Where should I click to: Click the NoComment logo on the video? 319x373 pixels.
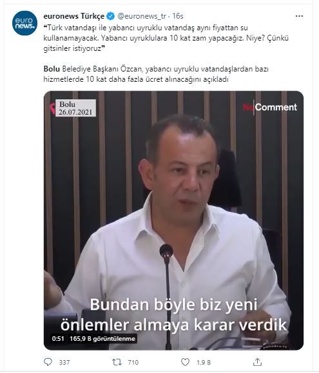click(x=270, y=108)
